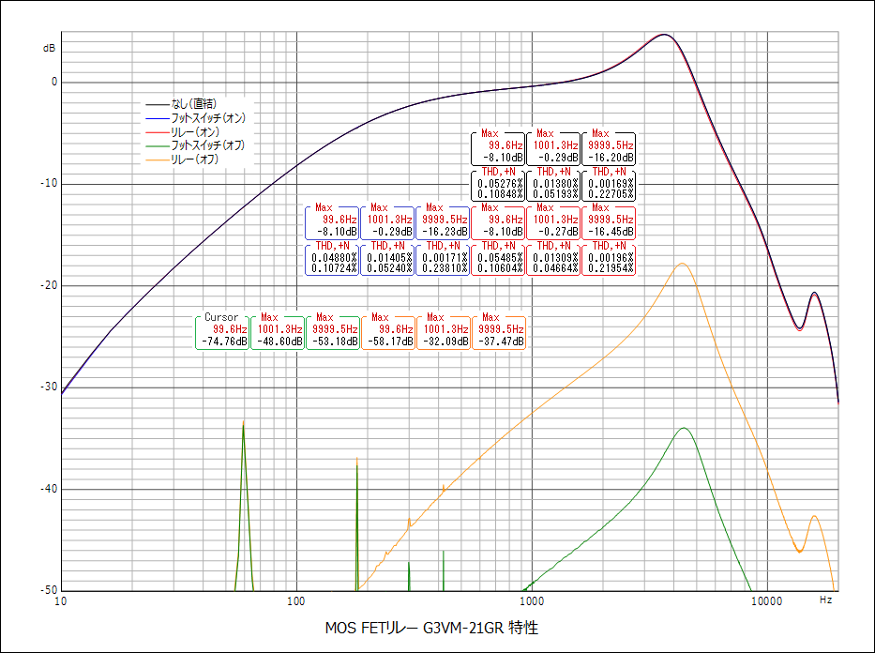Click the red リレー(オン) legend entry
875x653 pixels.
click(183, 131)
